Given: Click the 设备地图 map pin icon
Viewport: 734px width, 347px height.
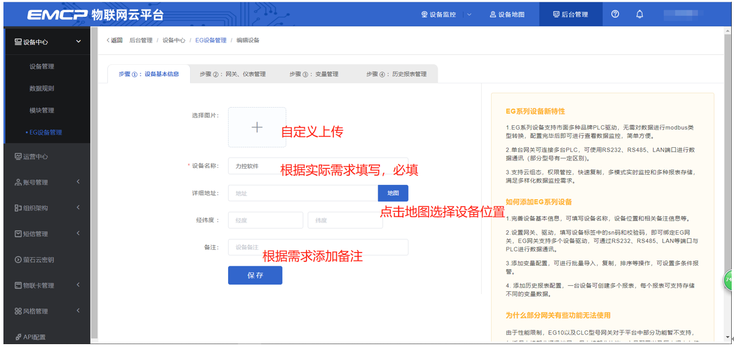Looking at the screenshot, I should pos(493,15).
